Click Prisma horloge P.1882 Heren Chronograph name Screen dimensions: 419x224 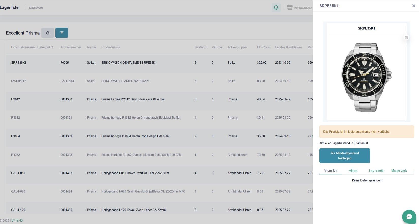click(141, 118)
